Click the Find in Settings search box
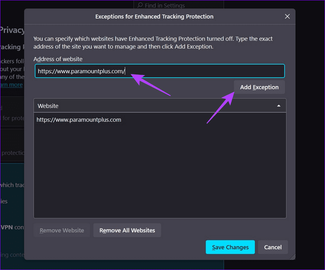325x270 pixels. [x=179, y=5]
